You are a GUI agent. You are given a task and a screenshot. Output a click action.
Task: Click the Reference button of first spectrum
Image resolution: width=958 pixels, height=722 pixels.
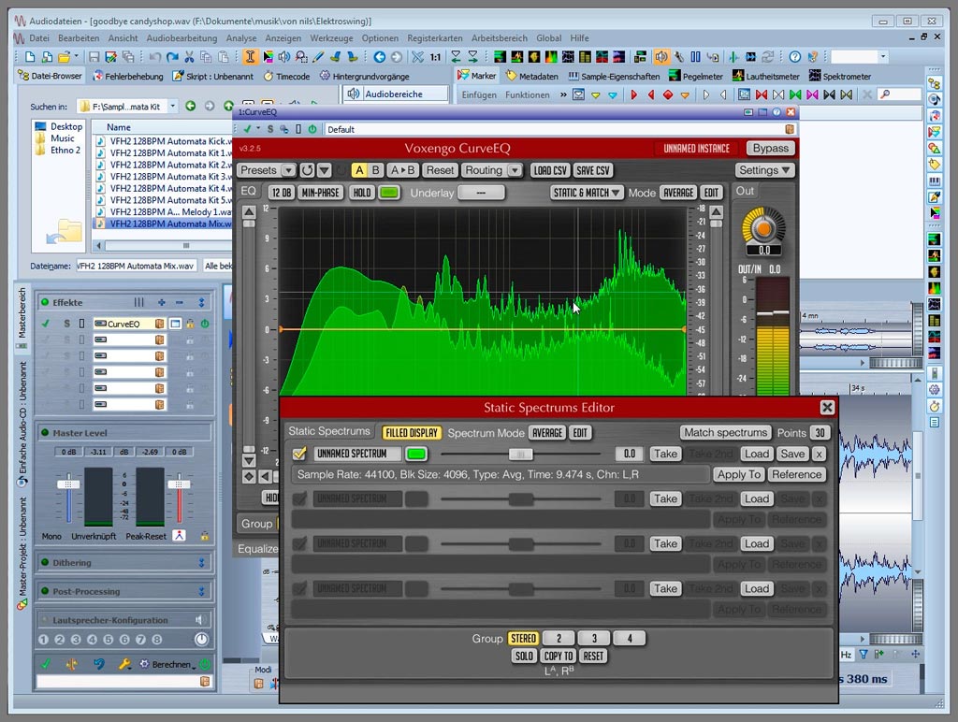796,474
